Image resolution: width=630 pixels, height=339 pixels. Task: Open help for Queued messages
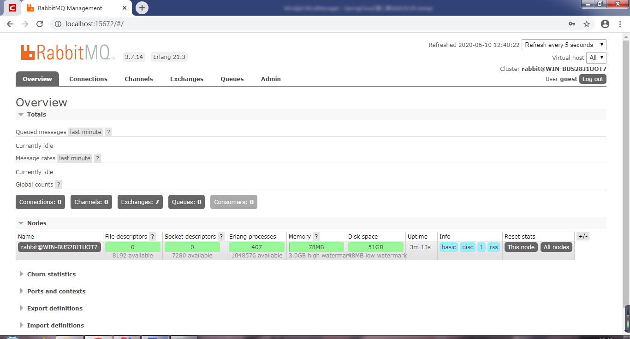[108, 132]
